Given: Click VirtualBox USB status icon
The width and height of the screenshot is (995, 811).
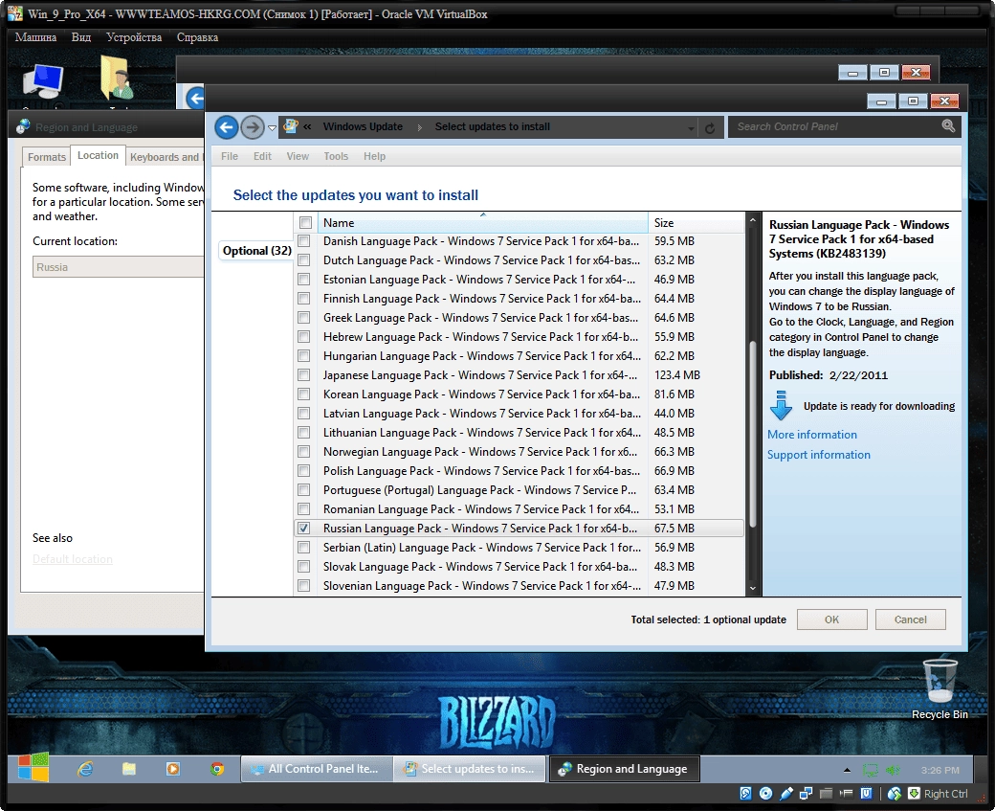Looking at the screenshot, I should click(x=785, y=793).
